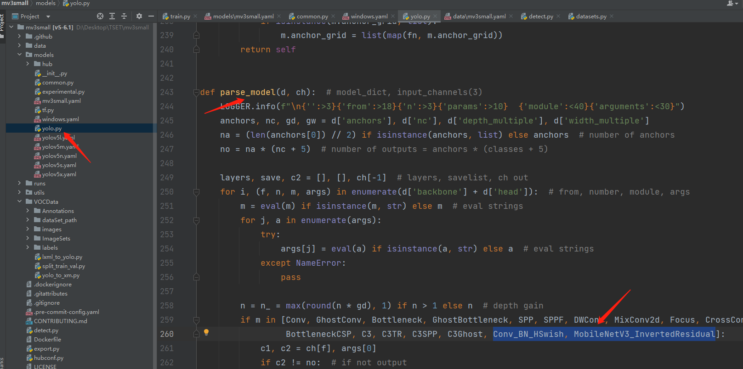The image size is (743, 369).
Task: Expand the utils folder
Action: pyautogui.click(x=19, y=192)
